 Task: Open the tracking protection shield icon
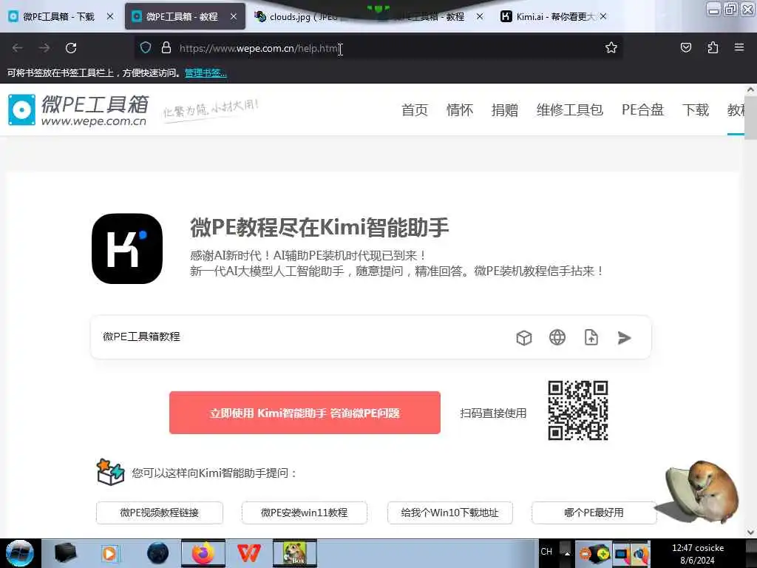coord(146,48)
